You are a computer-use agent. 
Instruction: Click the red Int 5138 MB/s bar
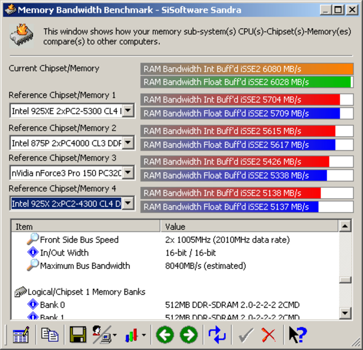coord(247,193)
